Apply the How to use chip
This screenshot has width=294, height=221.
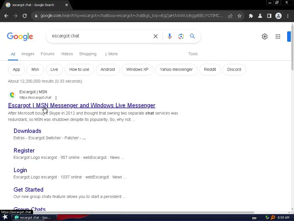pos(79,70)
